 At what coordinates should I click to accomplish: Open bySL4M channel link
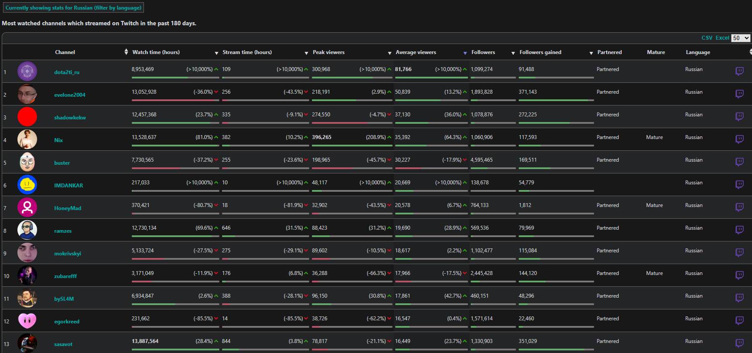pyautogui.click(x=64, y=299)
